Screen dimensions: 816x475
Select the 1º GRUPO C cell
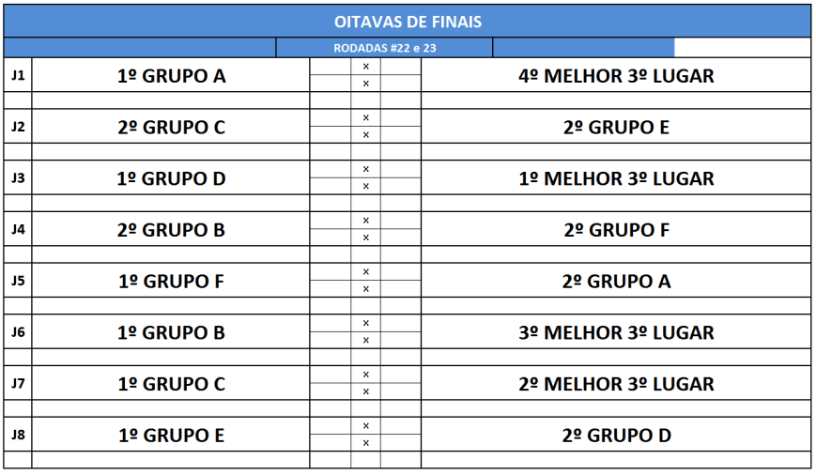pos(171,384)
